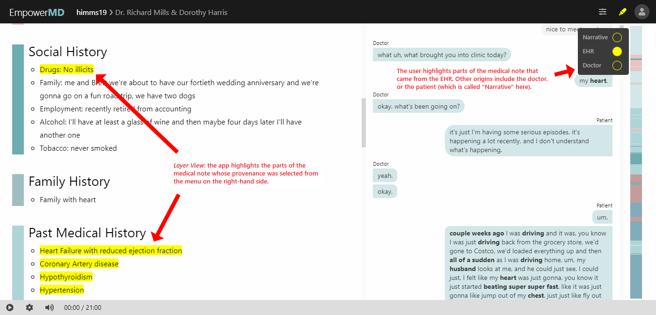Click the play button in bottom bar
The image size is (656, 315).
(x=10, y=308)
